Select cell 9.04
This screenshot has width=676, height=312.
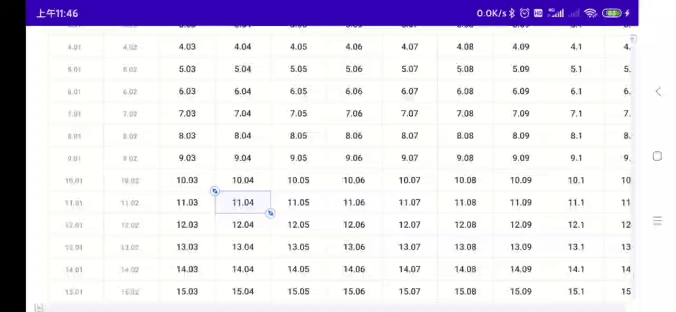coord(243,158)
